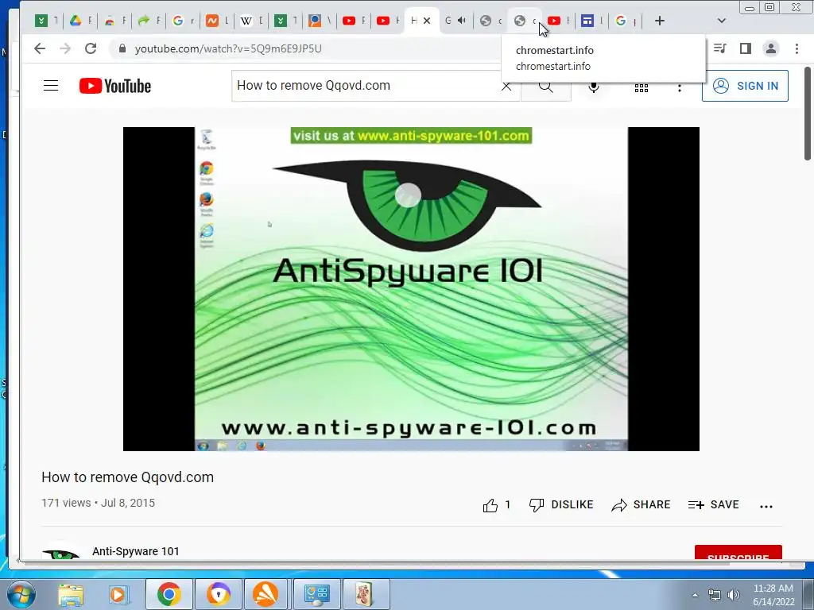Open the taskbar clock showing 11:28 AM

pyautogui.click(x=773, y=594)
